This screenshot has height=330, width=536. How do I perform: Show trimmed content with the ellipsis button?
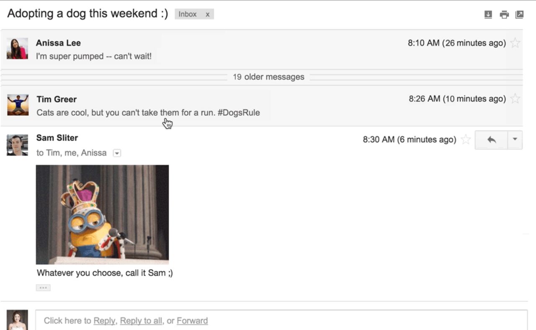[43, 288]
